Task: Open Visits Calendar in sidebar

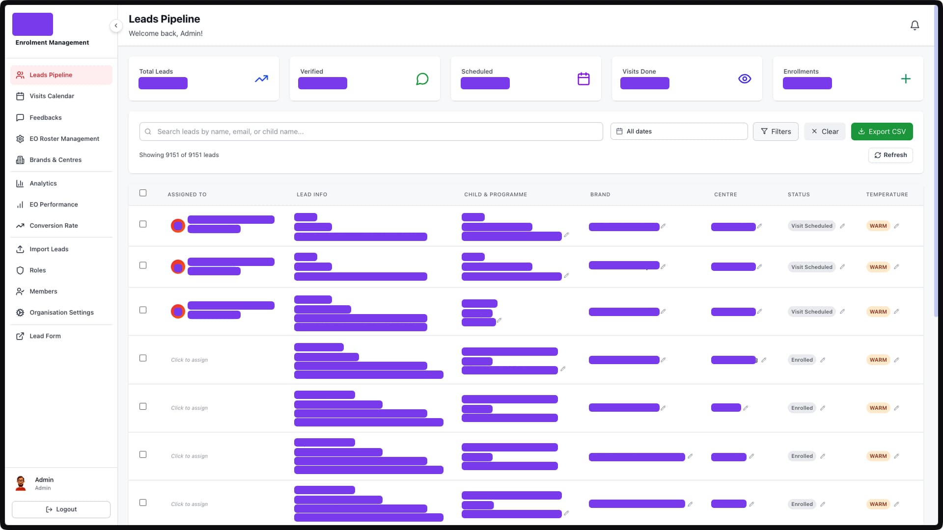Action: (52, 96)
